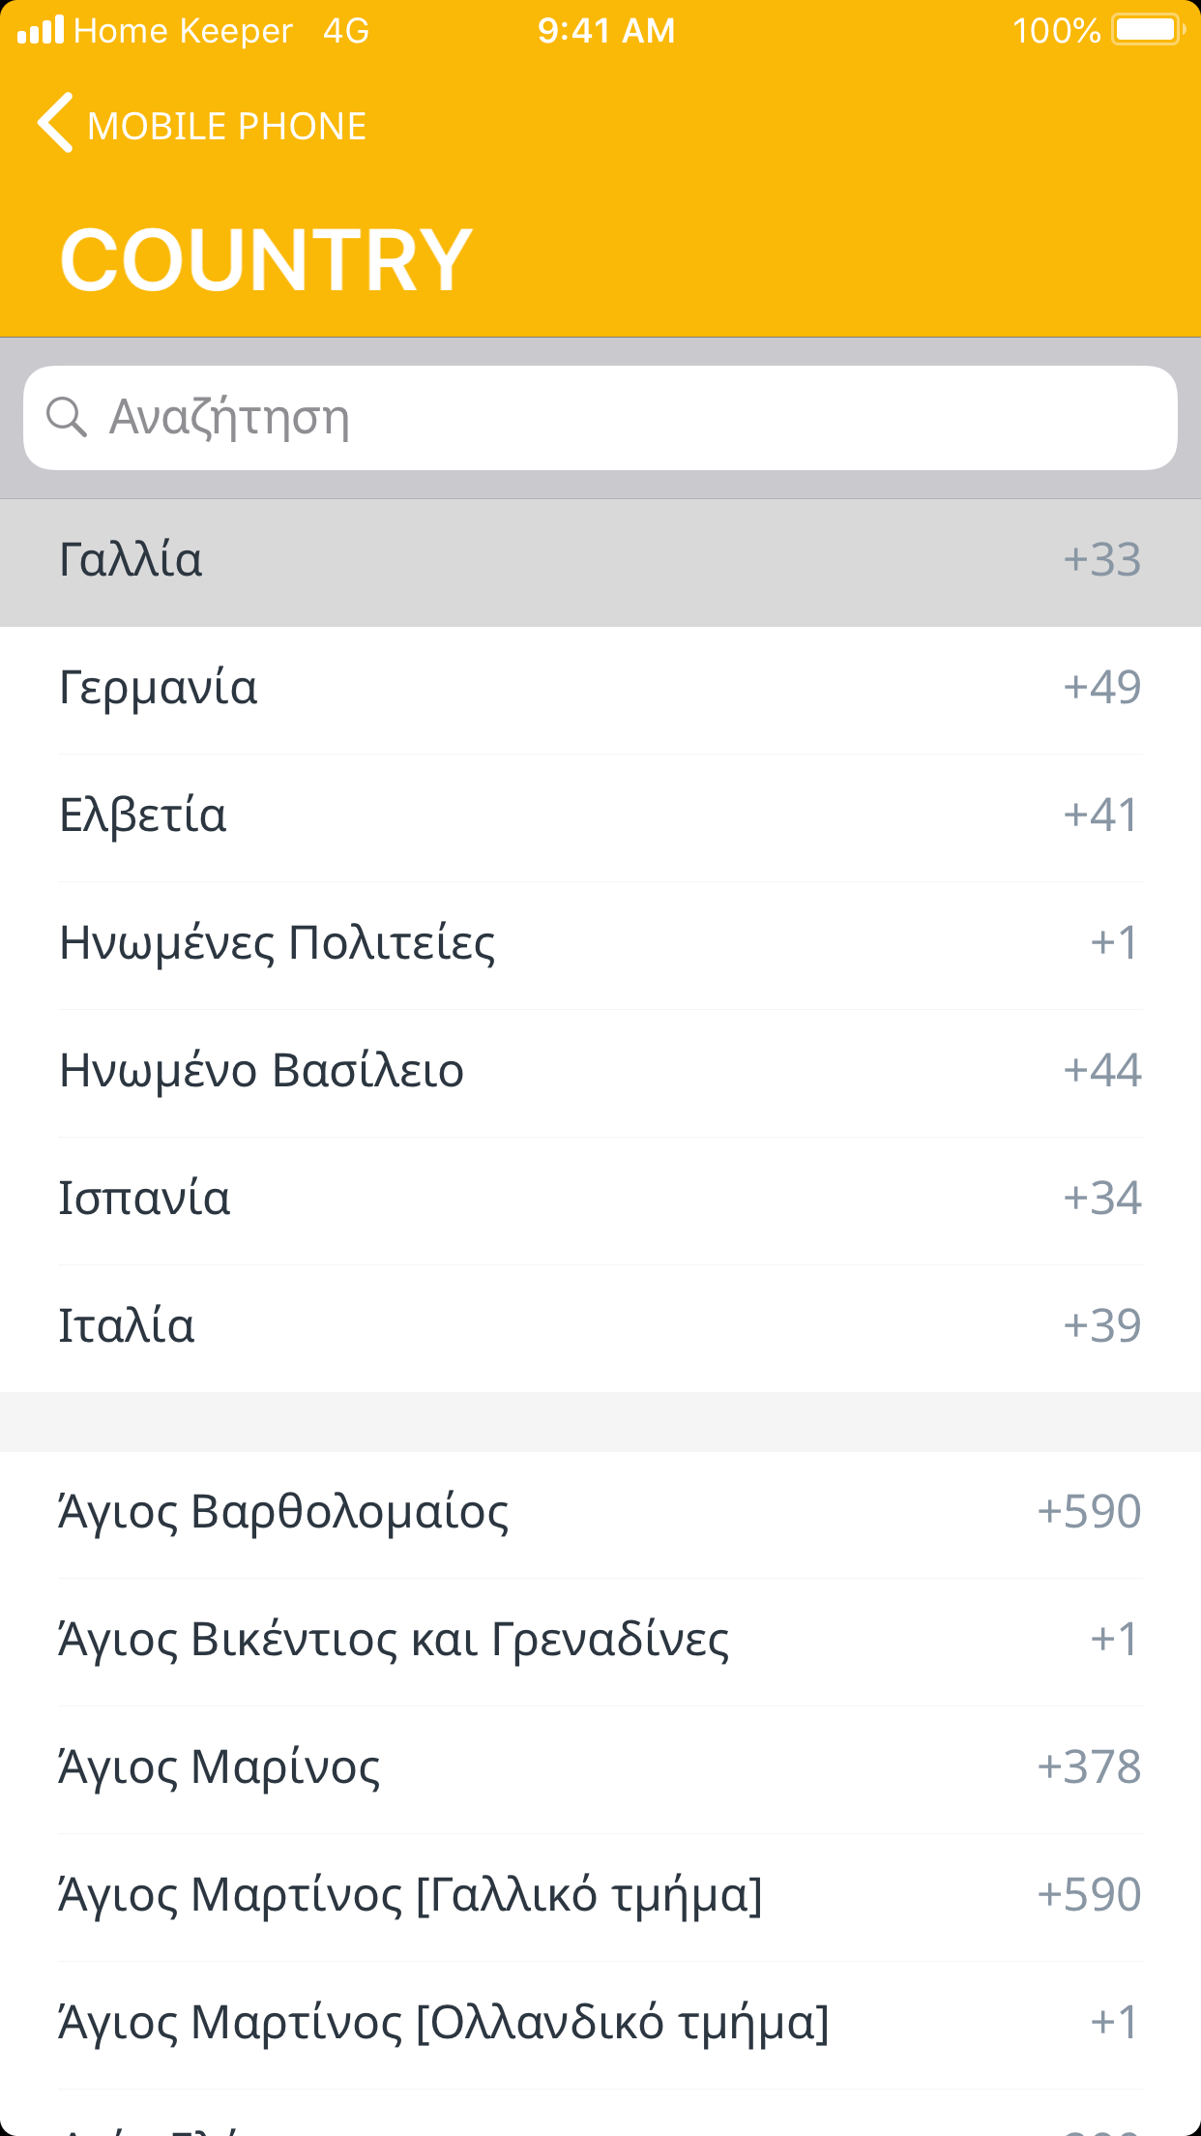Screen dimensions: 1201x2136
Task: Go back to MOBILE PHONE screen
Action: click(226, 126)
